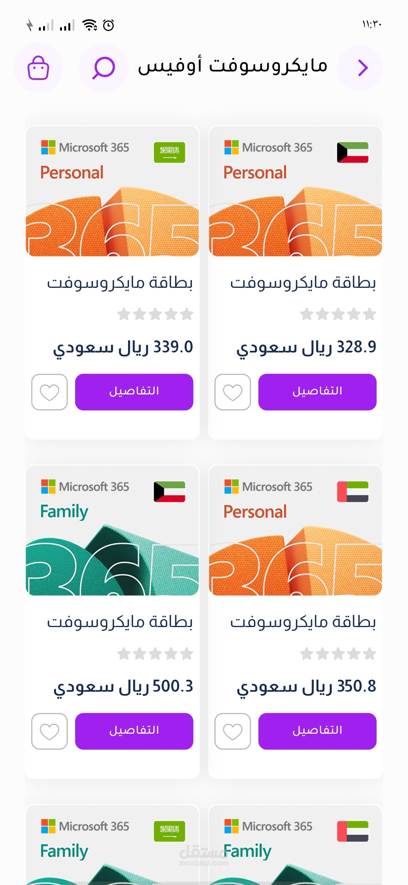Favorite the 328.9 riyal Personal card
This screenshot has width=408, height=885.
coord(233,392)
